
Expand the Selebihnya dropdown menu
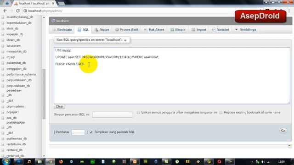pos(245,29)
